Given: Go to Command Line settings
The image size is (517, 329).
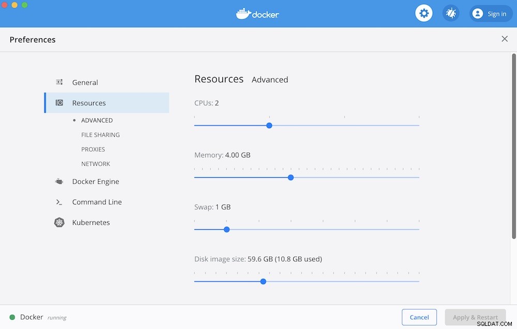Looking at the screenshot, I should click(x=97, y=202).
